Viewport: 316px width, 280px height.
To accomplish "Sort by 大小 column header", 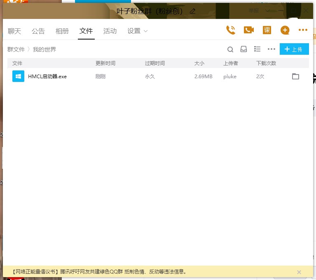I will coord(199,63).
